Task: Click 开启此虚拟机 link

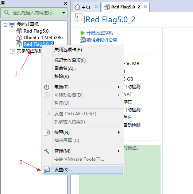Action: (100, 33)
